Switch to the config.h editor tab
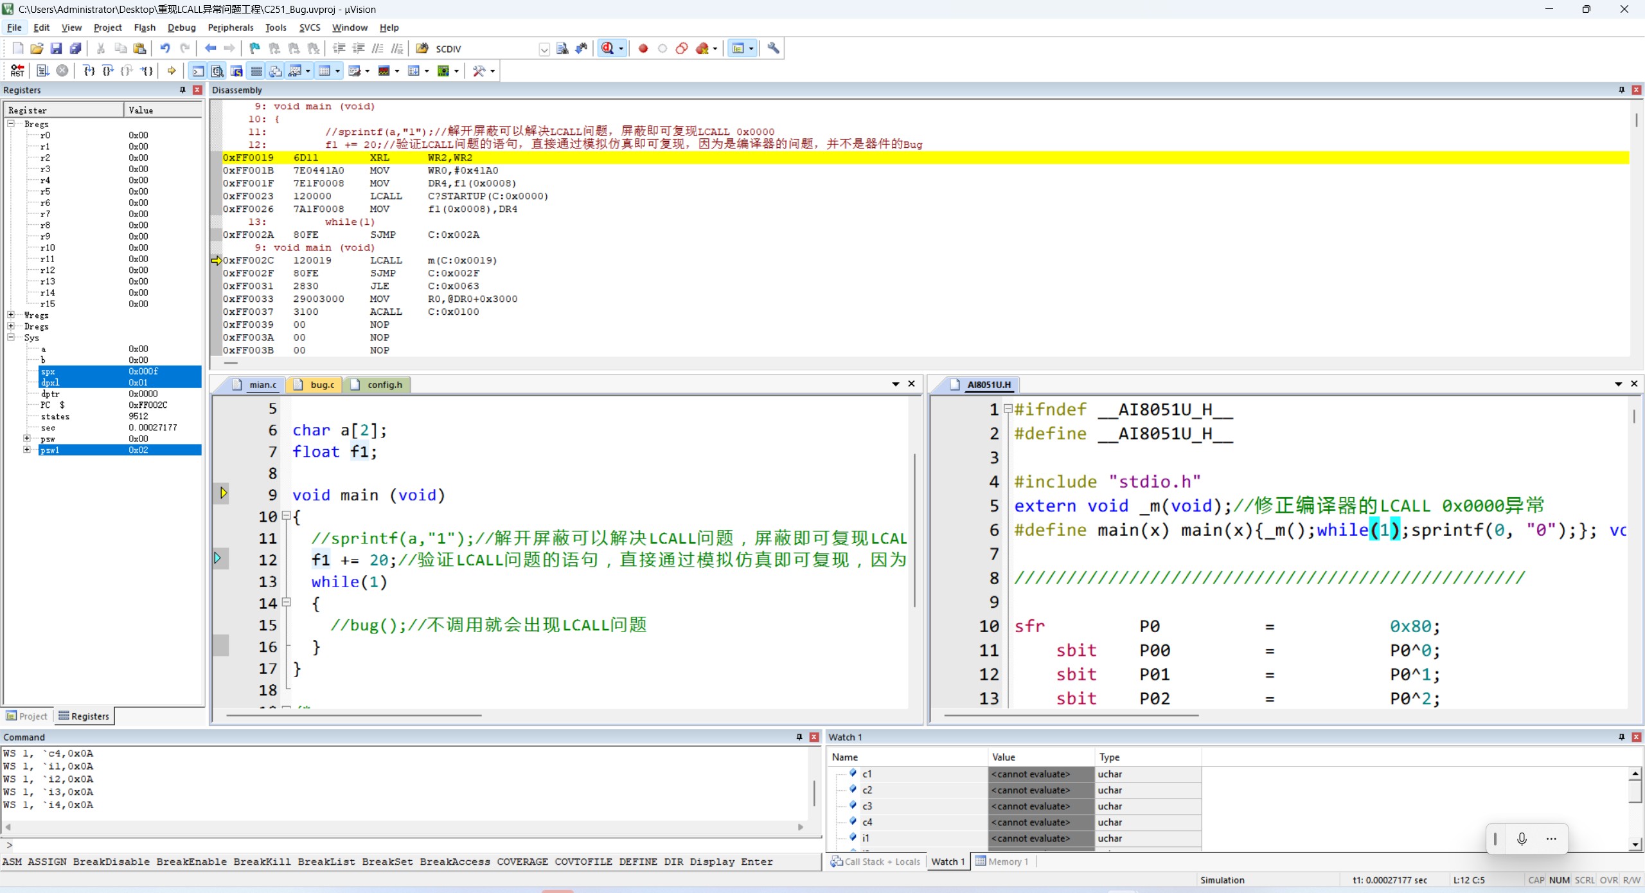Viewport: 1645px width, 893px height. click(x=378, y=384)
